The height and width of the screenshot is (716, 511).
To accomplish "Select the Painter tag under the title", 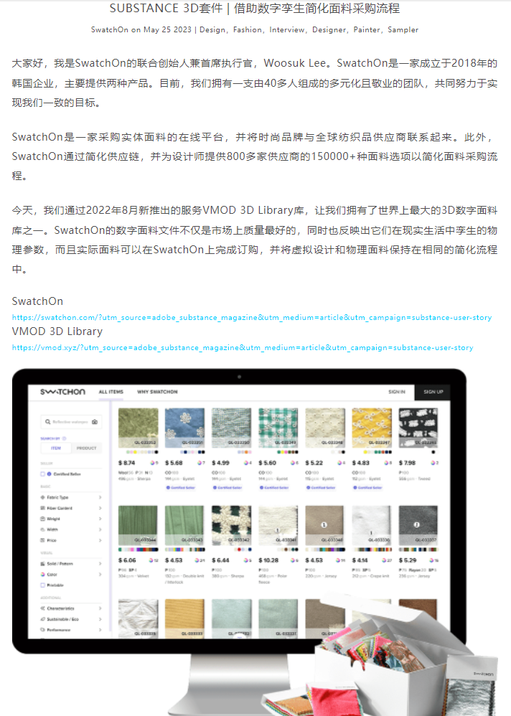I will click(367, 29).
